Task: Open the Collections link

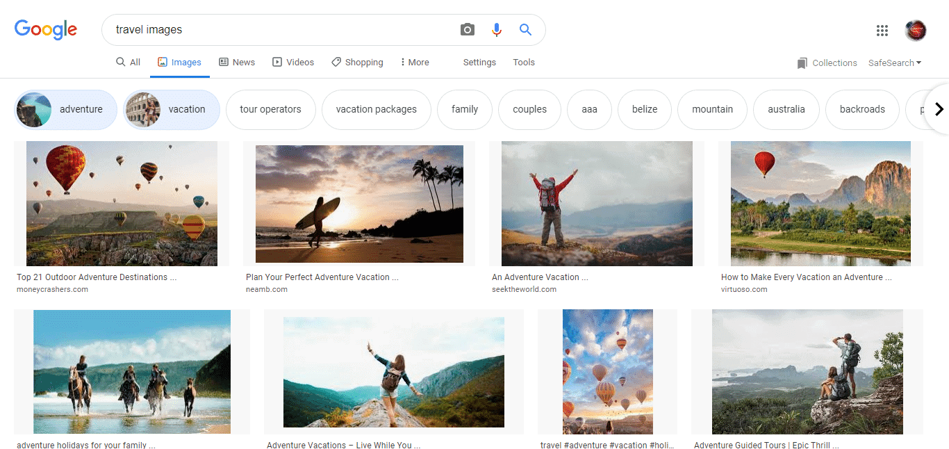Action: [827, 63]
